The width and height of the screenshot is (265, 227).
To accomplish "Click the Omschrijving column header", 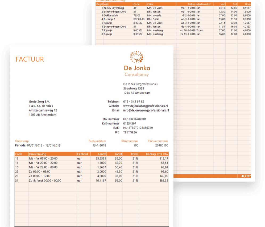I will click(38, 154).
